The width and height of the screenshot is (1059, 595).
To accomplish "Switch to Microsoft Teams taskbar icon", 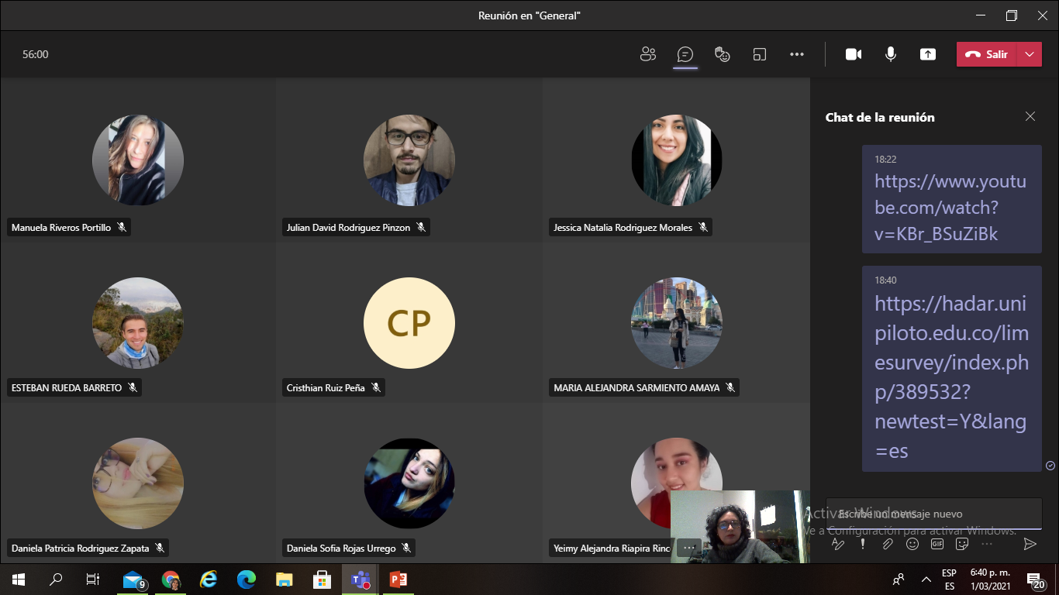I will 360,580.
